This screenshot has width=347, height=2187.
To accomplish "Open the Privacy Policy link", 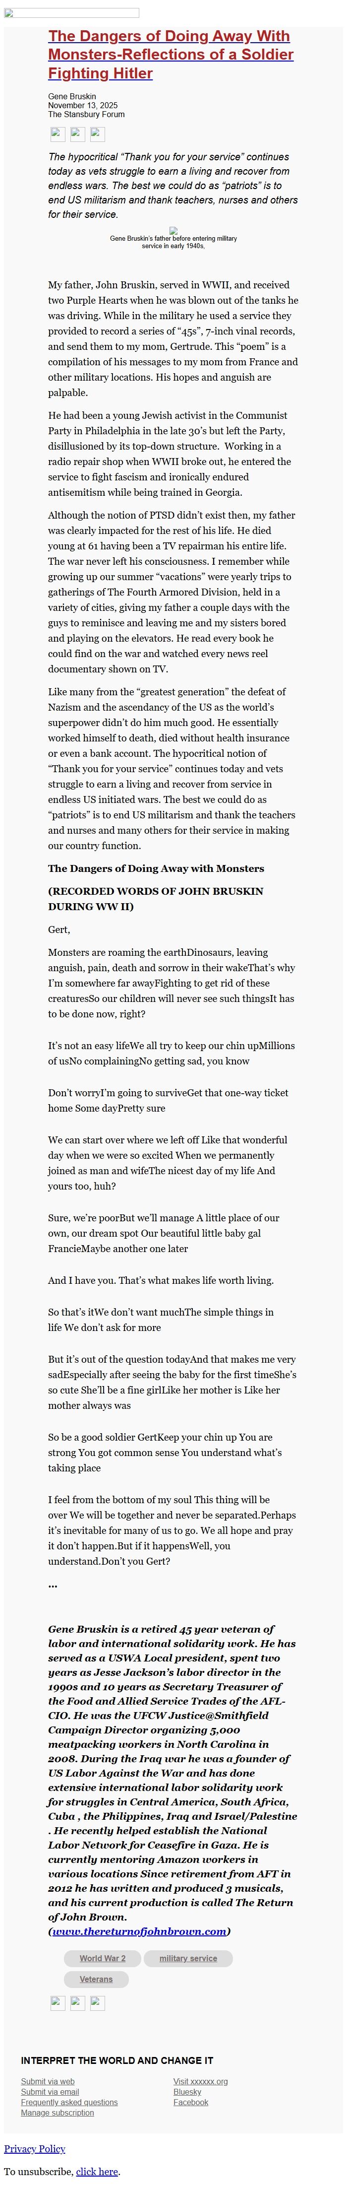I will (x=34, y=2149).
